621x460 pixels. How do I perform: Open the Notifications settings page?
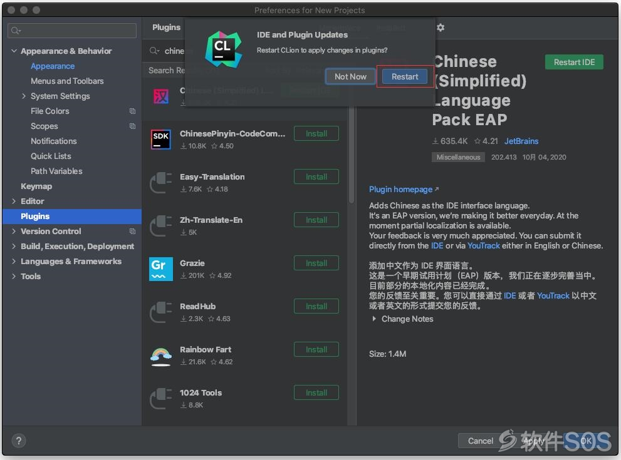(x=54, y=141)
